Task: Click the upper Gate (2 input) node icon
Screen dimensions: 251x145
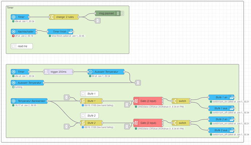Action: click(x=136, y=101)
